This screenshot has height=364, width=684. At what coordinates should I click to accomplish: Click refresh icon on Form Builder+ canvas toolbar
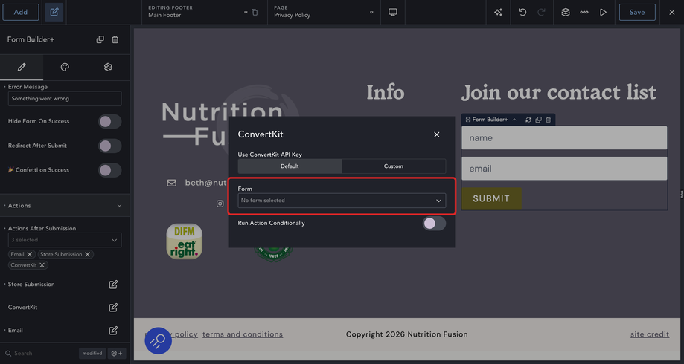point(528,120)
